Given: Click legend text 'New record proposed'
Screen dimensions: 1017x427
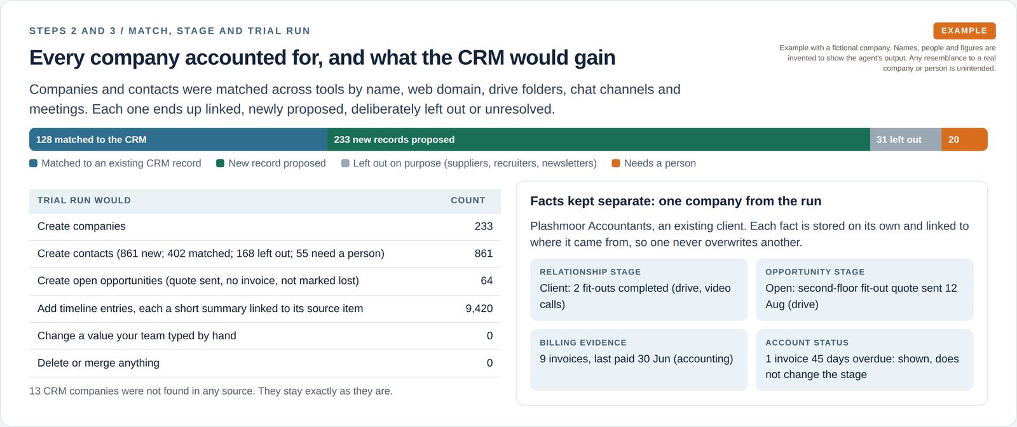Looking at the screenshot, I should (277, 163).
